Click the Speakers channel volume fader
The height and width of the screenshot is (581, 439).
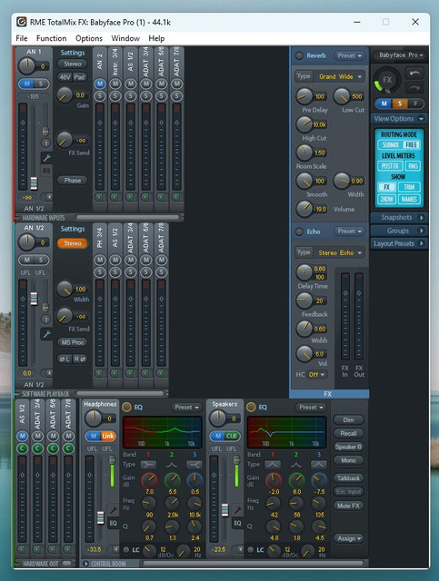tap(224, 510)
